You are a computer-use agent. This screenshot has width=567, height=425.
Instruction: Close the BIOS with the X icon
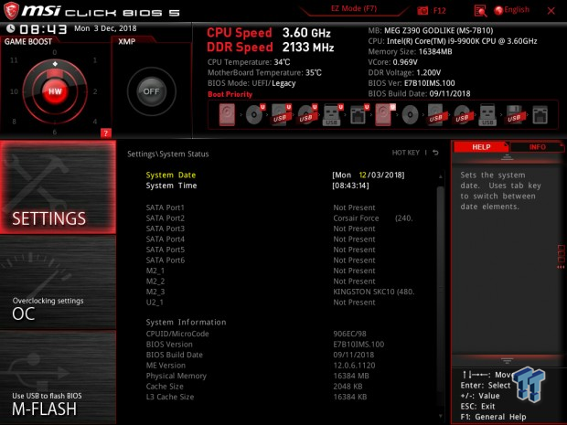click(551, 11)
